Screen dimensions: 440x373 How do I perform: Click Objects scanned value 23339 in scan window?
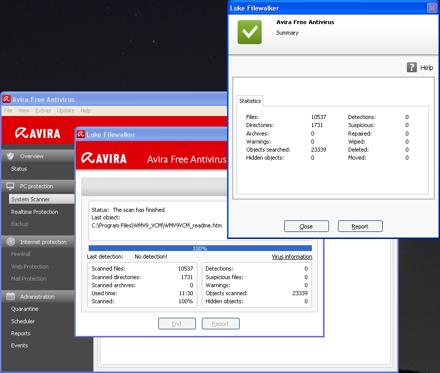300,293
